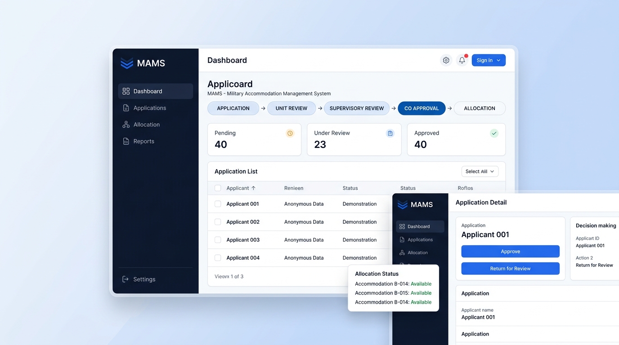This screenshot has height=345, width=619.
Task: Click the Applicant column header text
Action: click(x=238, y=188)
